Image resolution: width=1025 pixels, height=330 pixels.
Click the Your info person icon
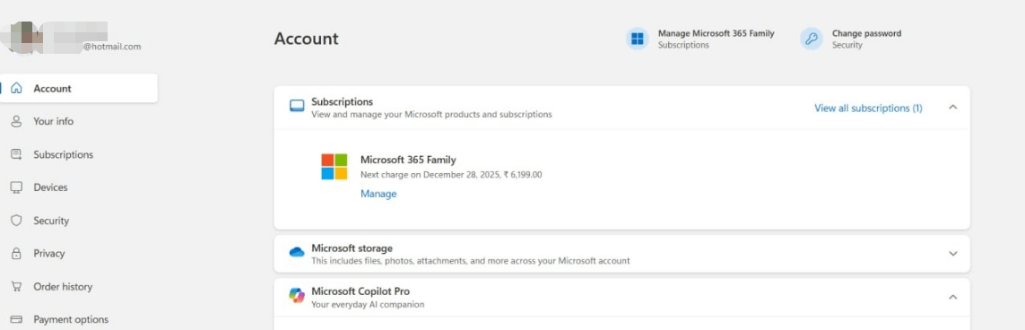click(17, 122)
